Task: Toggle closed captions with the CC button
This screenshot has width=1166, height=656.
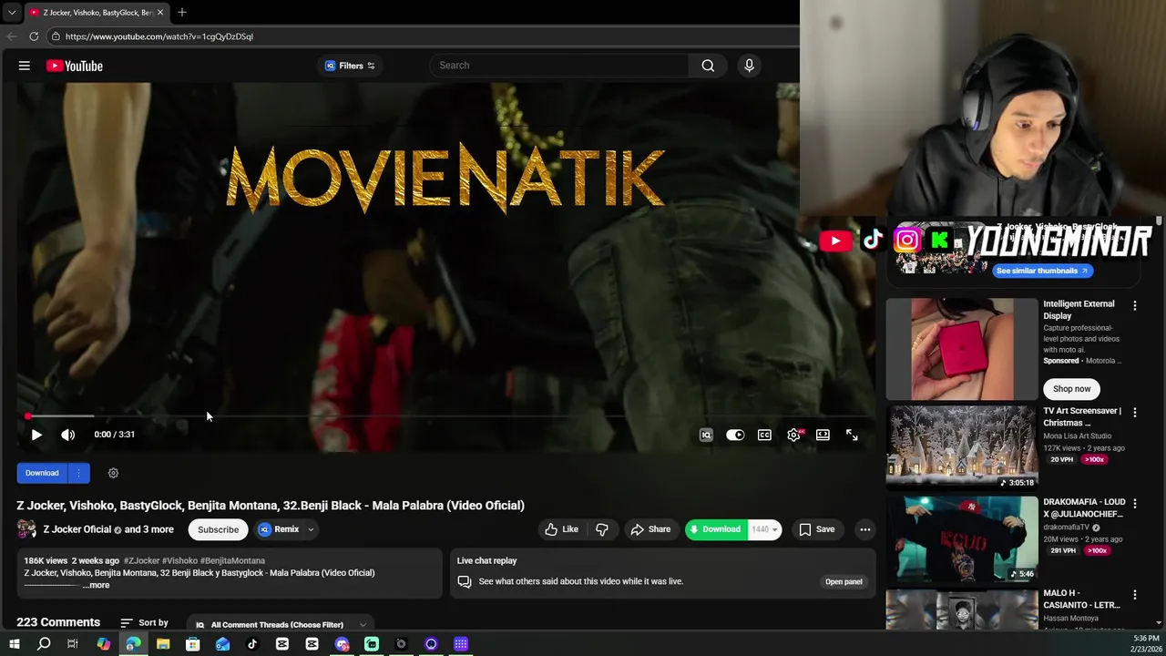Action: [x=764, y=435]
